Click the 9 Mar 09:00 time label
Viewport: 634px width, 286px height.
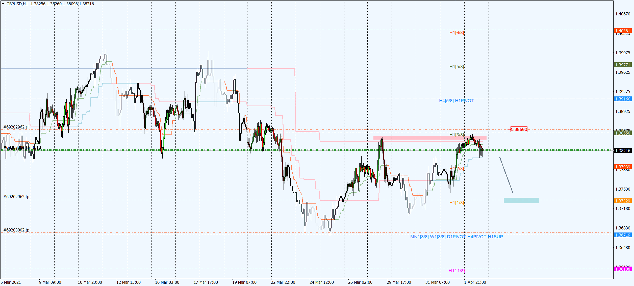pyautogui.click(x=50, y=282)
